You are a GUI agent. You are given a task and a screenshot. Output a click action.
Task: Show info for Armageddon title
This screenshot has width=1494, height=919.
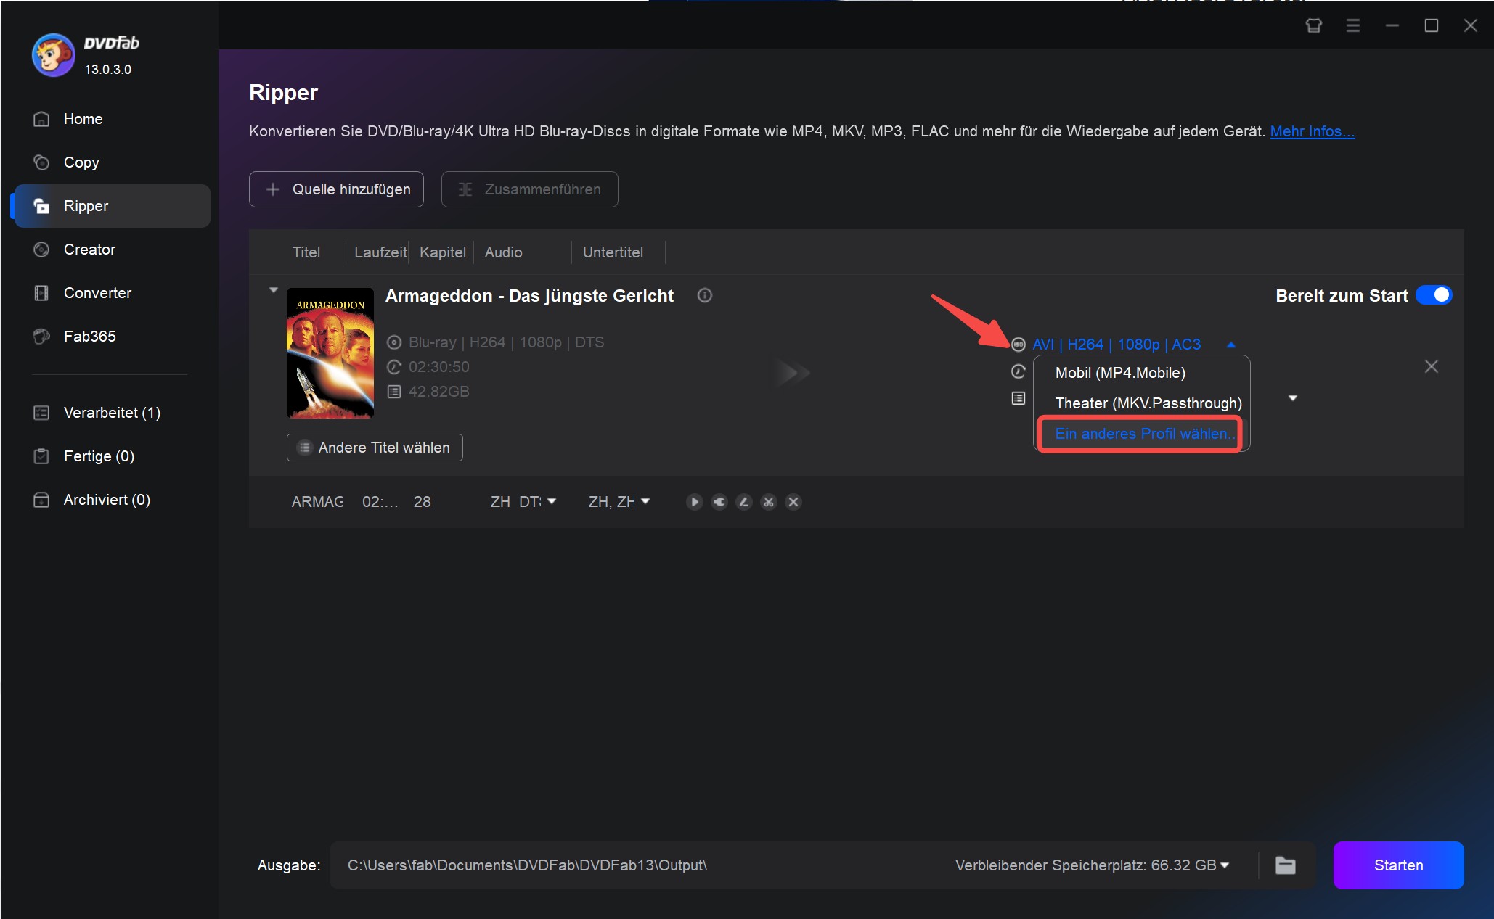point(704,295)
